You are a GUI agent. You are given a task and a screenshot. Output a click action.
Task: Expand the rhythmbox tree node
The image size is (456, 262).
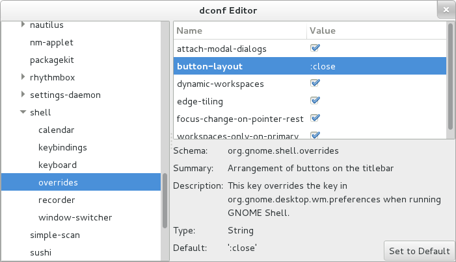tap(23, 77)
